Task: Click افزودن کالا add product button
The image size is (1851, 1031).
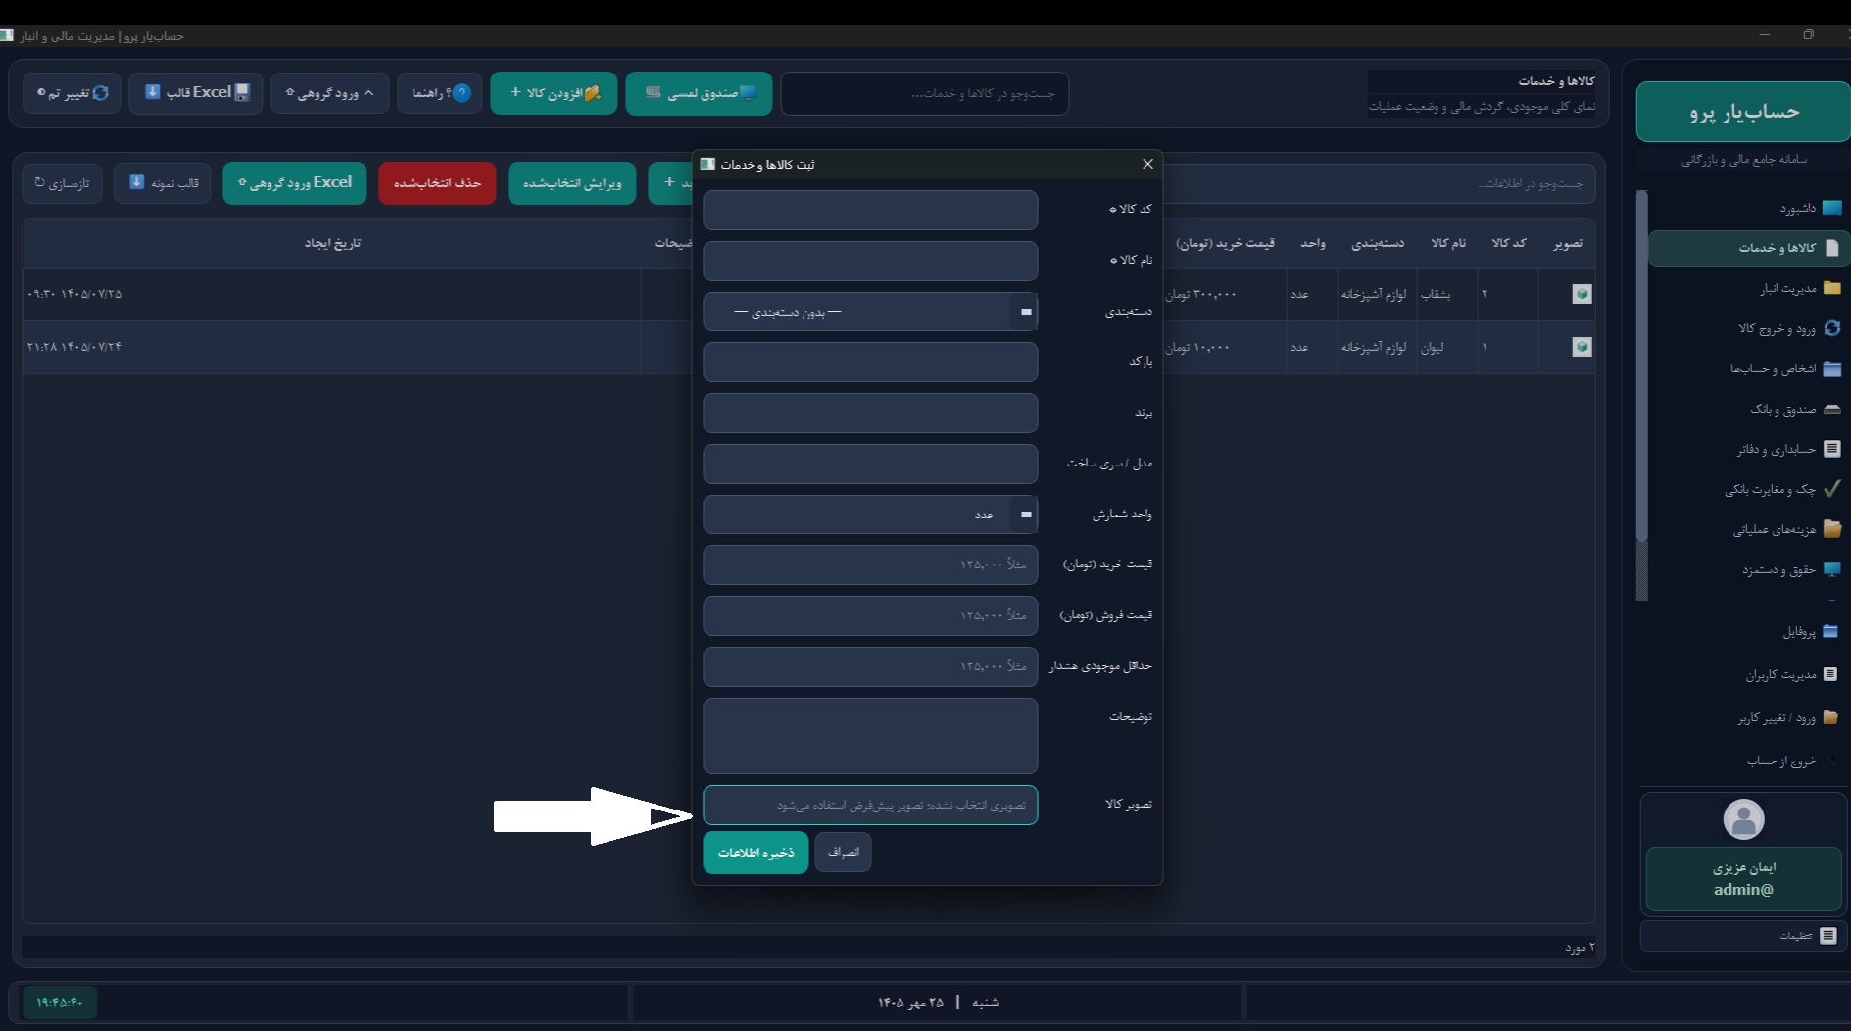Action: pyautogui.click(x=554, y=93)
